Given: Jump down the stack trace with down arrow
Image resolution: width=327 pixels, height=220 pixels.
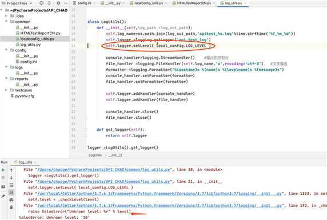Looking at the screenshot, I should click(x=11, y=178).
